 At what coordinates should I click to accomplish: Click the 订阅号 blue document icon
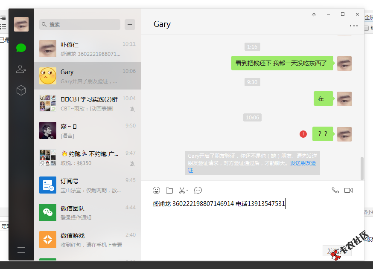[x=48, y=185]
